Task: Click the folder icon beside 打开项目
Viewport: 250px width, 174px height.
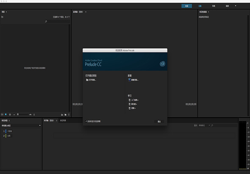Action: click(x=87, y=80)
